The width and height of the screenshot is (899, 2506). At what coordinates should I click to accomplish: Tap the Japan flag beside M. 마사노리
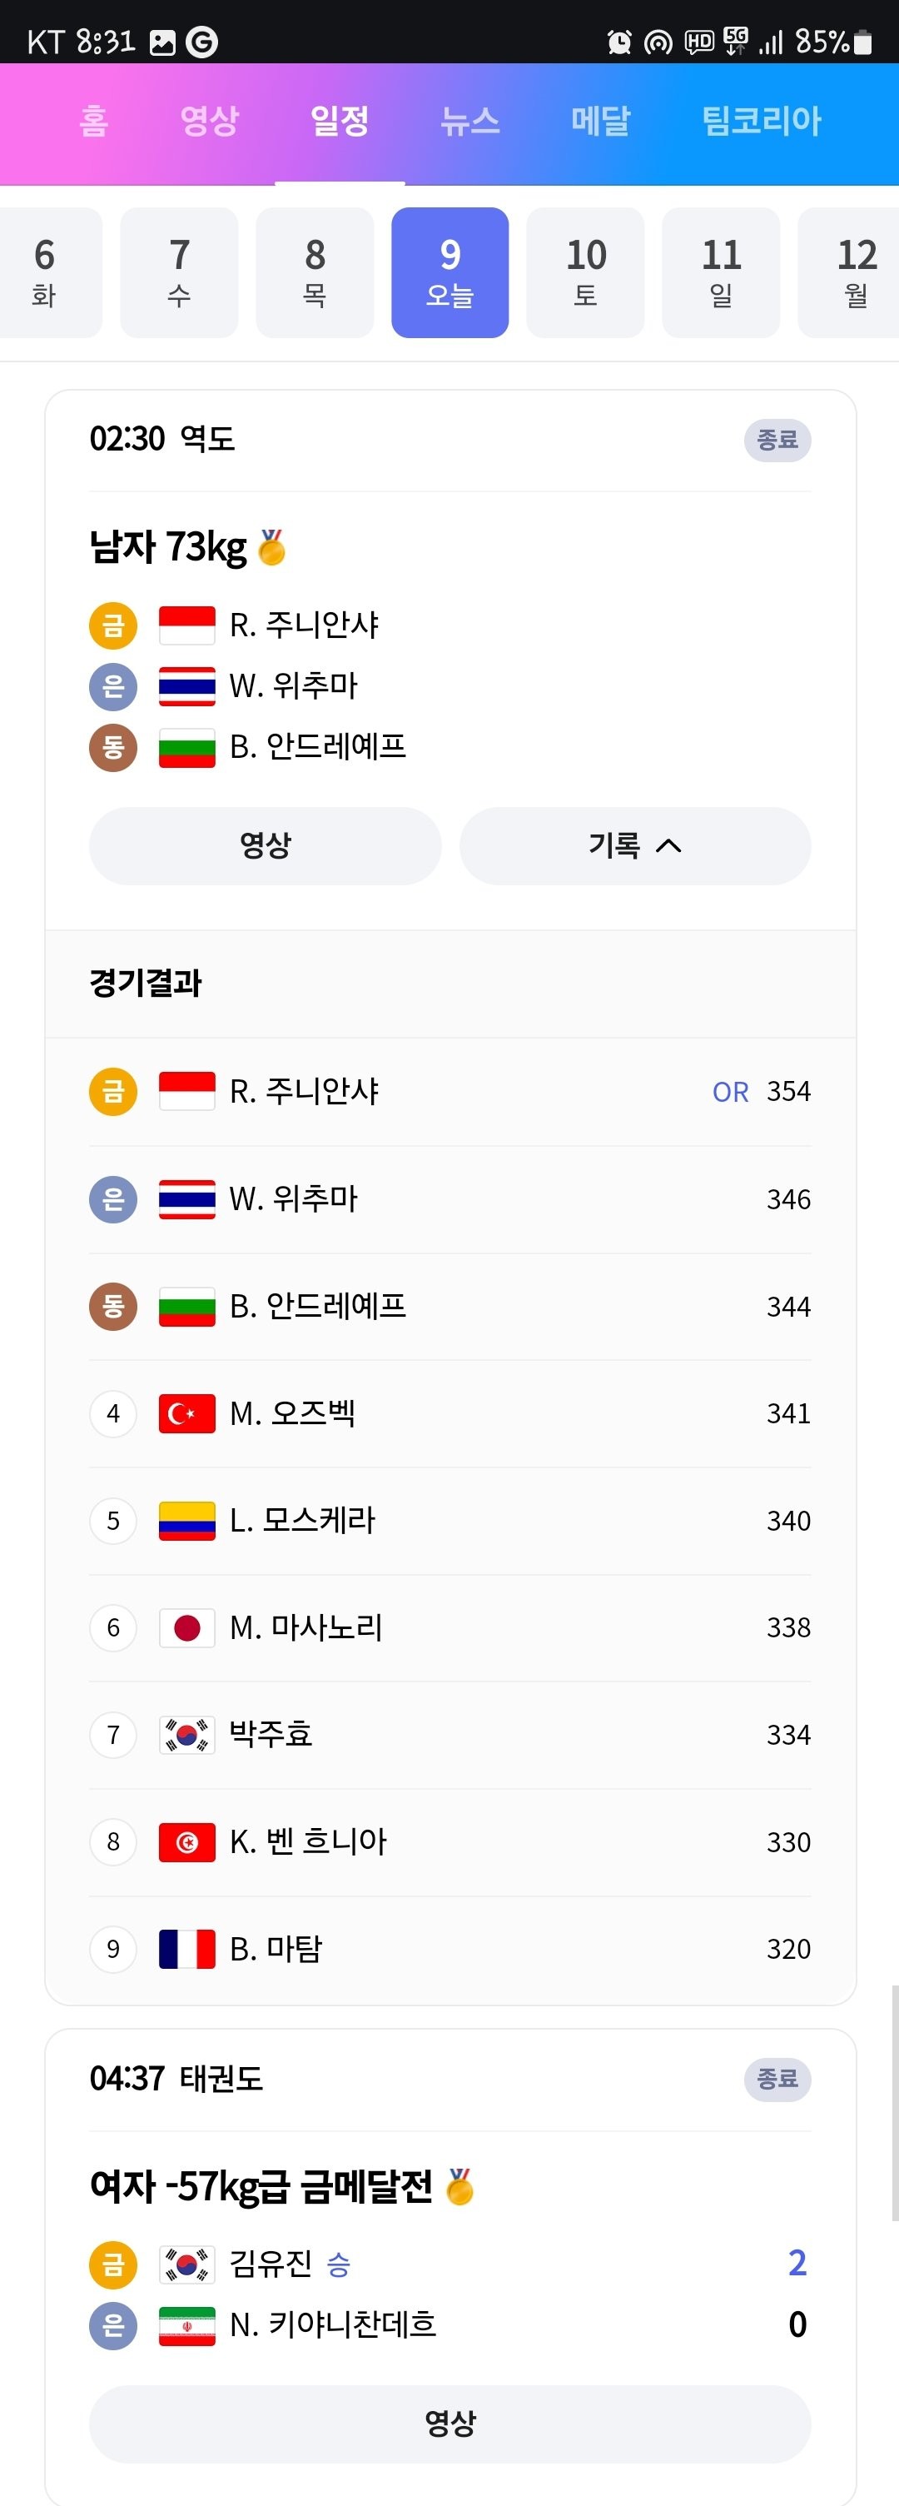click(186, 1627)
